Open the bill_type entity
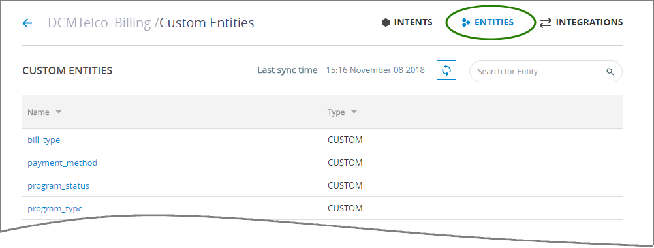654x248 pixels. click(44, 140)
